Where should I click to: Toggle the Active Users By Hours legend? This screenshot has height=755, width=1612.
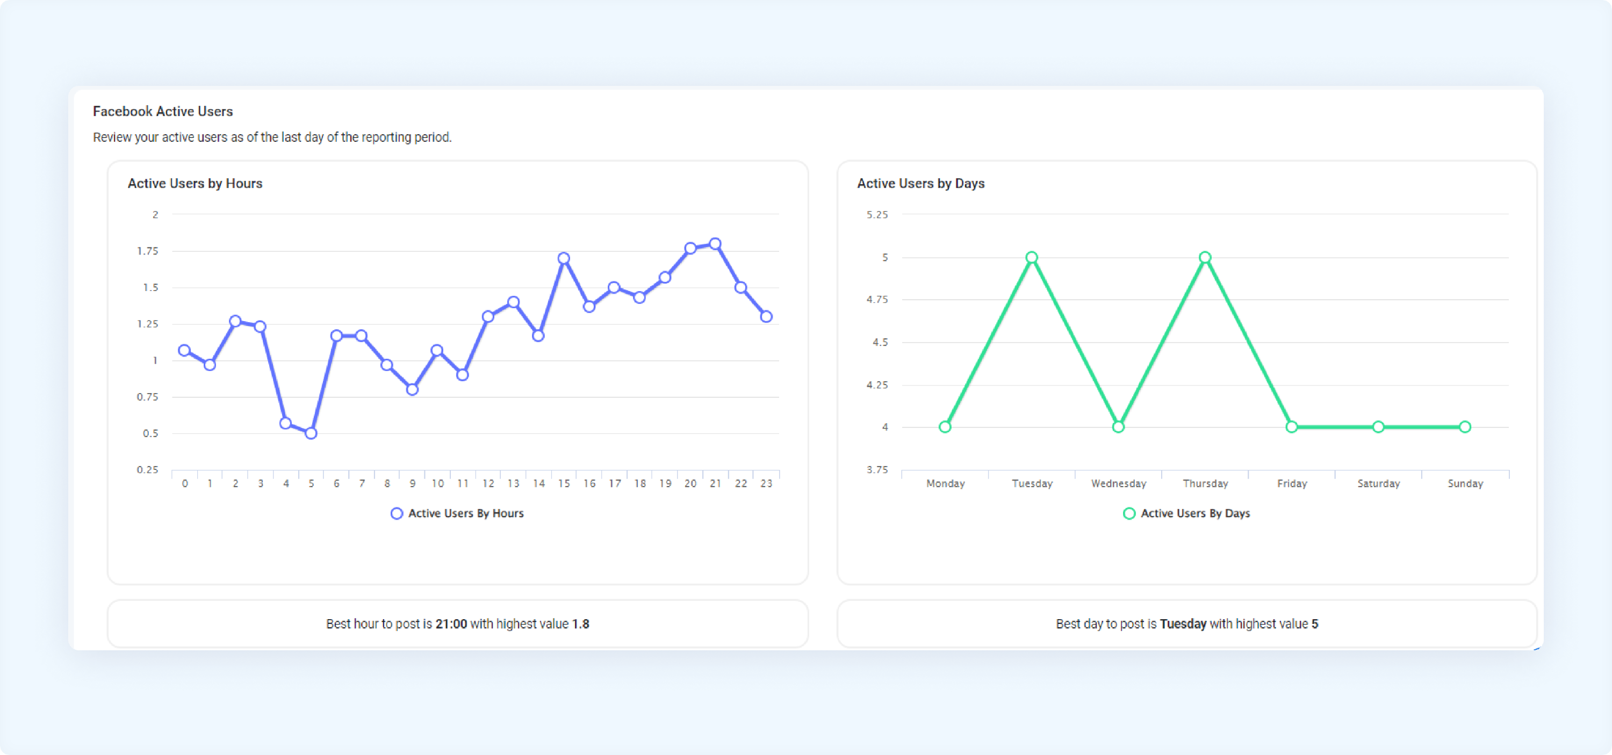coord(457,513)
